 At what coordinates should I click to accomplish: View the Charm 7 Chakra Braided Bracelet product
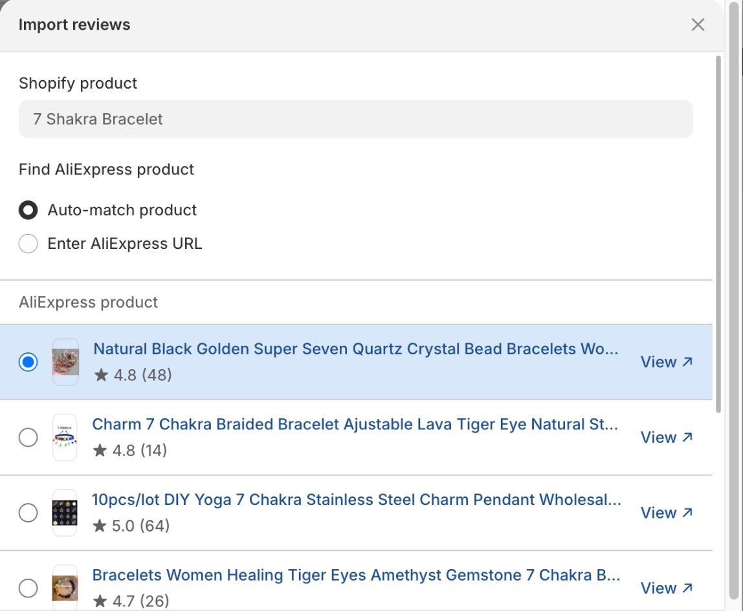667,437
